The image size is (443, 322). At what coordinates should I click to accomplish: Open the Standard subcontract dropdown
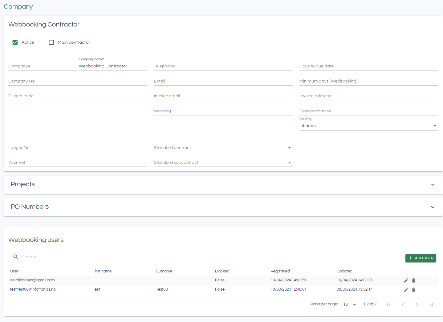click(223, 163)
